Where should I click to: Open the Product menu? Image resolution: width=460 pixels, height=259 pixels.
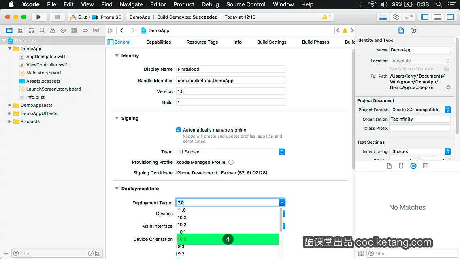184,4
